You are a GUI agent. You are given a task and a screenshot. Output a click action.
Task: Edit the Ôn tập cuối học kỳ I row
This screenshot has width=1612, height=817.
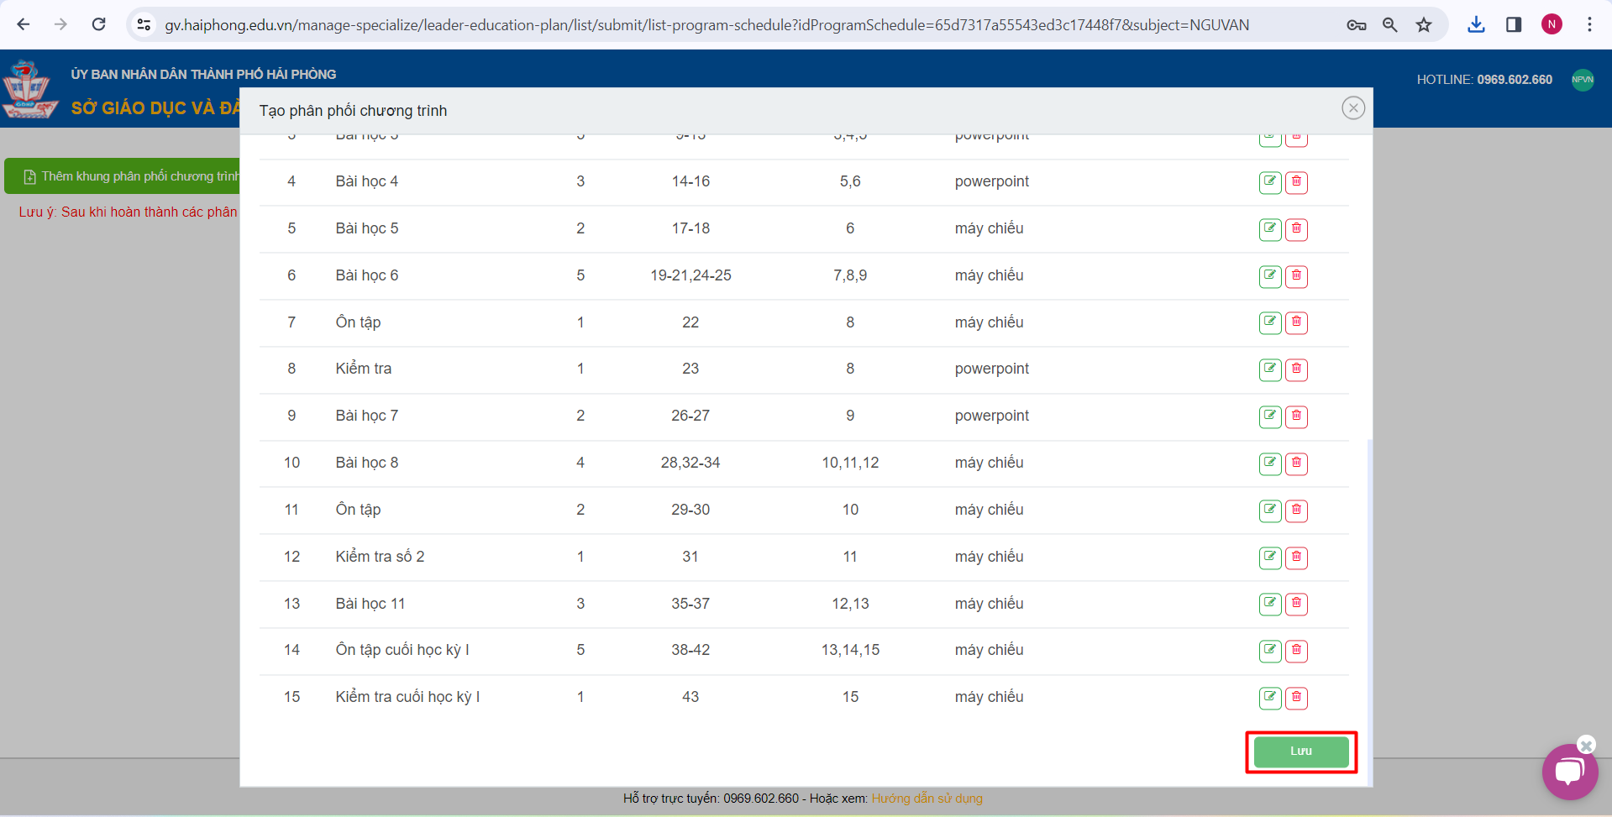1269,651
